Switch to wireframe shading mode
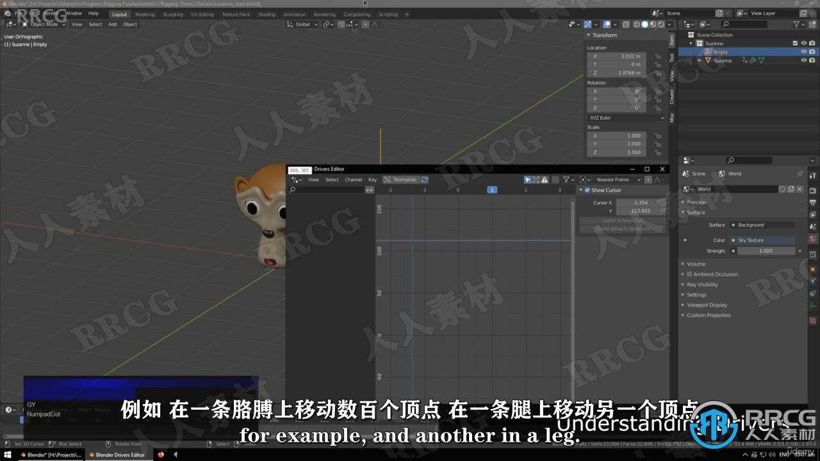 [x=637, y=24]
